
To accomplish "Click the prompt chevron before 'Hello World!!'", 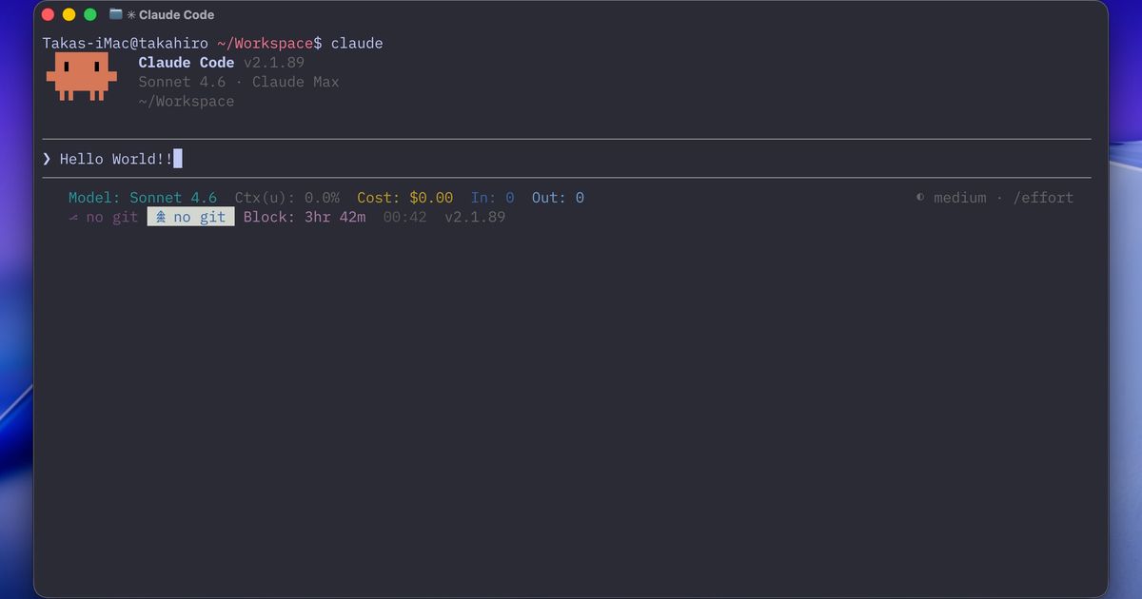I will [x=47, y=159].
